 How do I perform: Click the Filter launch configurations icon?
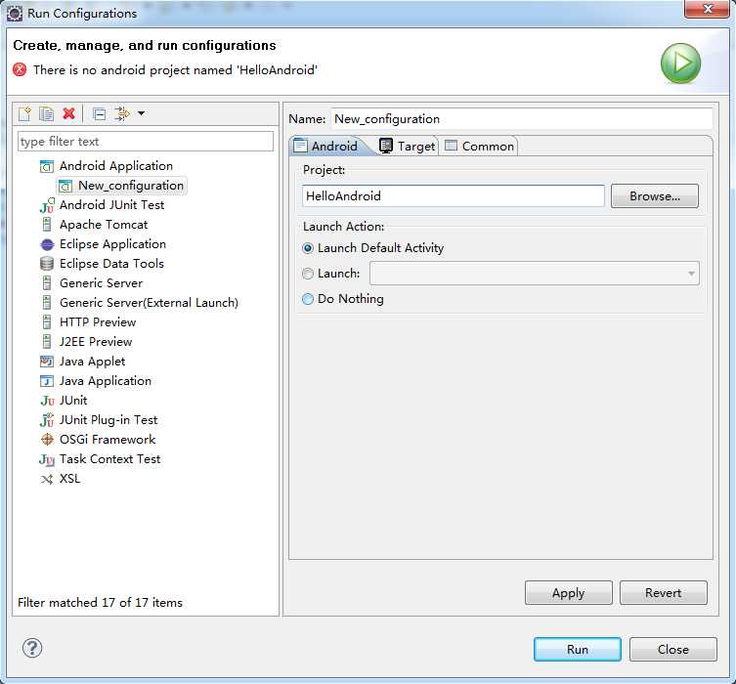(x=122, y=113)
